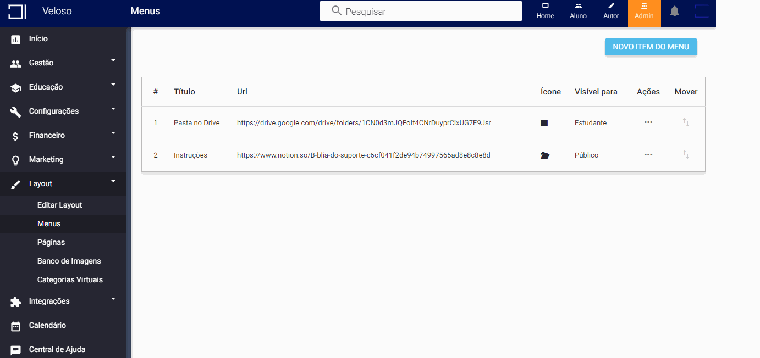
Task: Click the Público visibility cell
Action: 586,155
